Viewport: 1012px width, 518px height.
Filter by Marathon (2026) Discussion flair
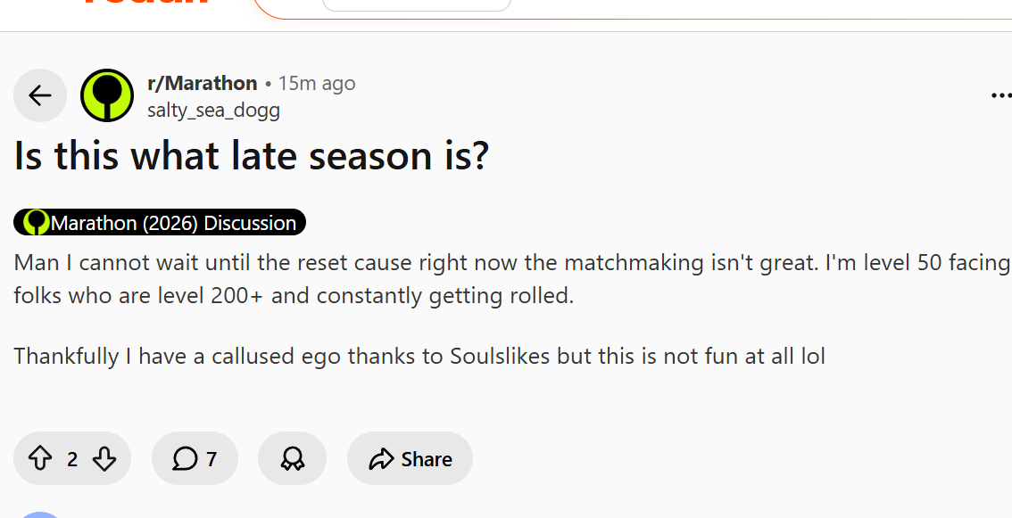pyautogui.click(x=160, y=223)
